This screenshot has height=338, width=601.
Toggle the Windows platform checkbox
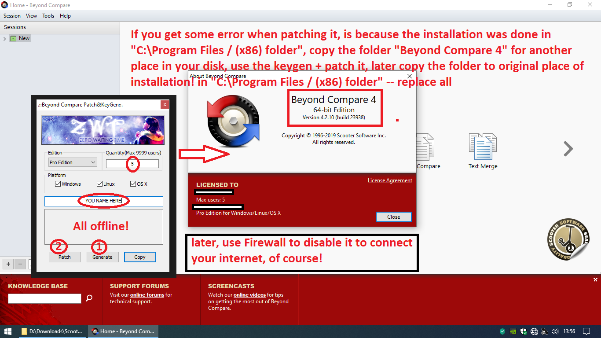coord(58,184)
